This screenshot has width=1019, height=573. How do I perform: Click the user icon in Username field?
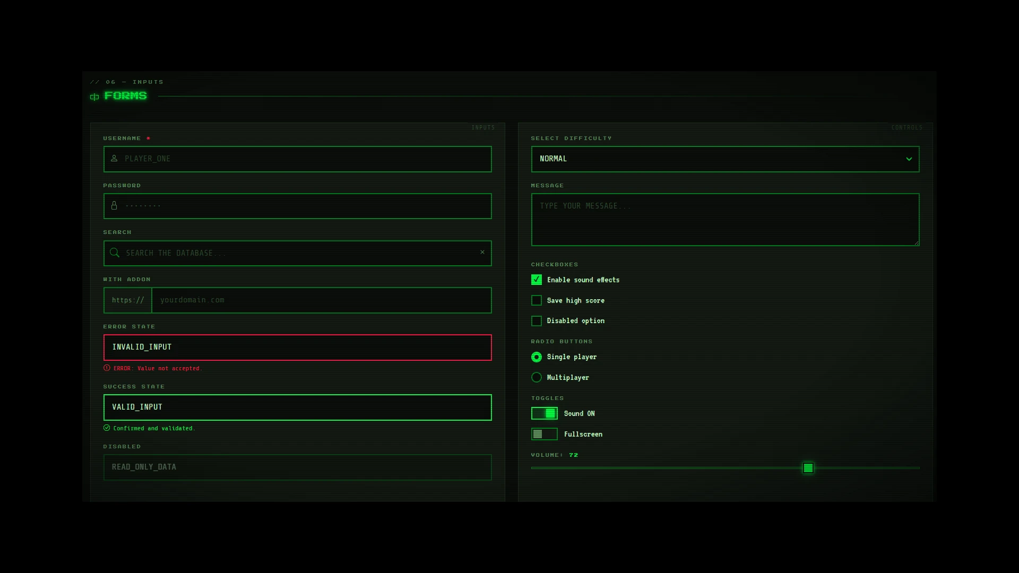[114, 158]
